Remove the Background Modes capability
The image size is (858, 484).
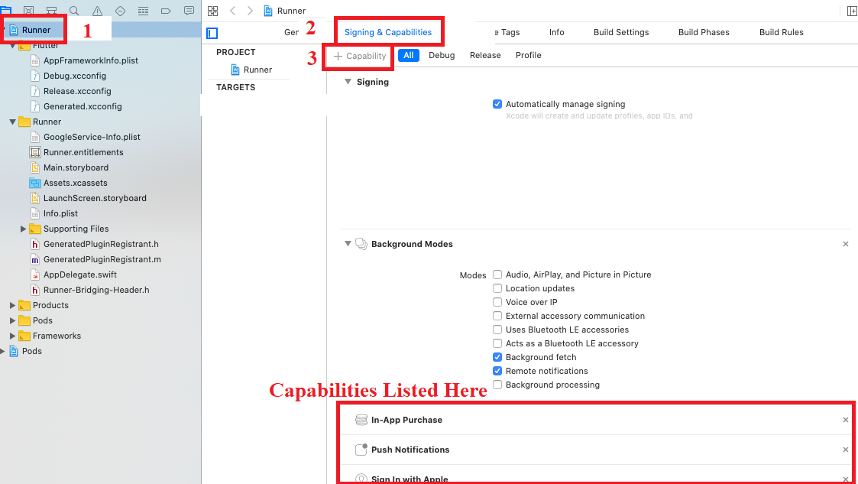coord(846,244)
